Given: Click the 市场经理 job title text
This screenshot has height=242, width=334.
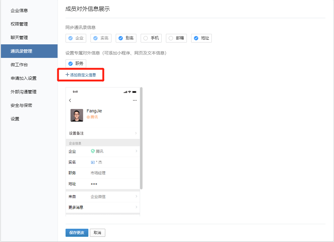Looking at the screenshot, I should 98,173.
